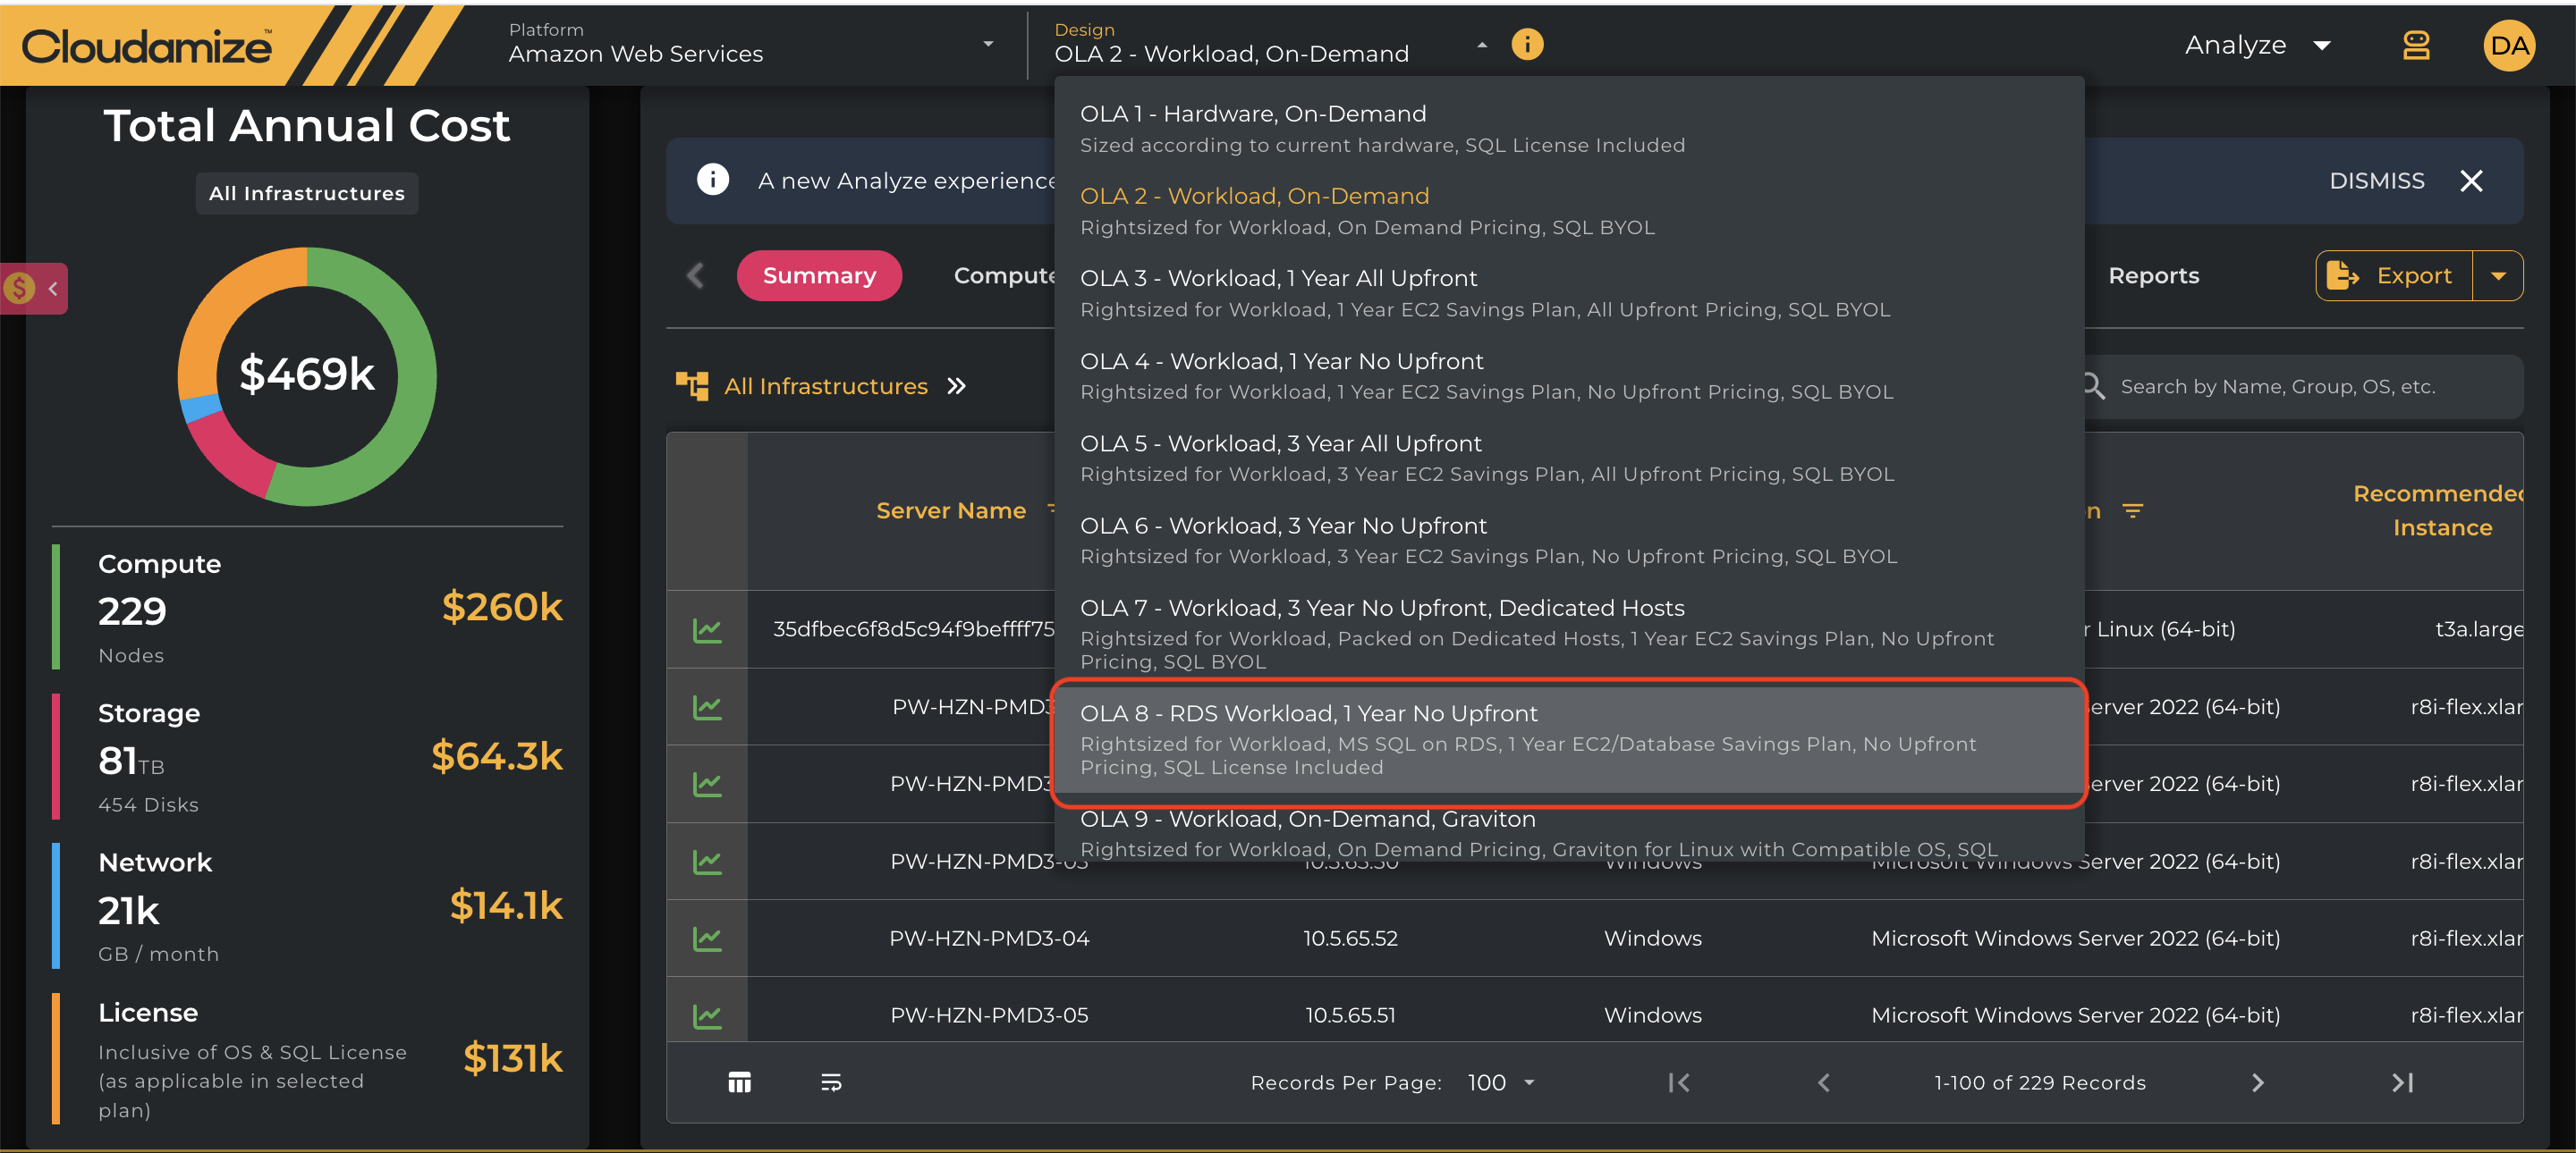Click the All Infrastructures chip under Total Annual Cost
This screenshot has width=2576, height=1153.
click(307, 193)
